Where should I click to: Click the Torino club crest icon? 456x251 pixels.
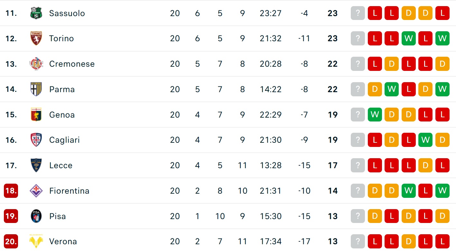36,38
